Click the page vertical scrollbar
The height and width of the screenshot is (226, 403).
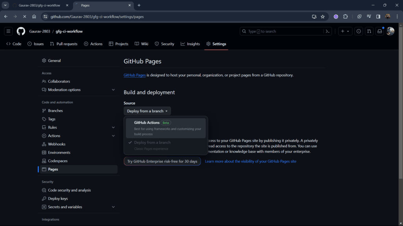tap(401, 102)
